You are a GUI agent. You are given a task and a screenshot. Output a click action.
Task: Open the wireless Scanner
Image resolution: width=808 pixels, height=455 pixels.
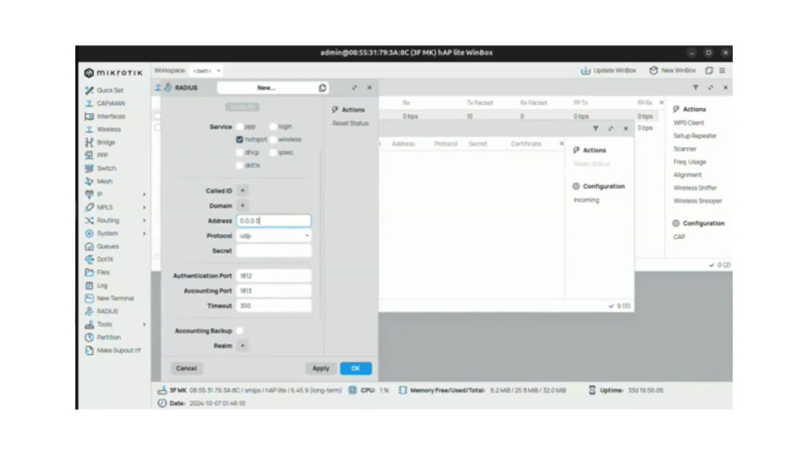685,149
